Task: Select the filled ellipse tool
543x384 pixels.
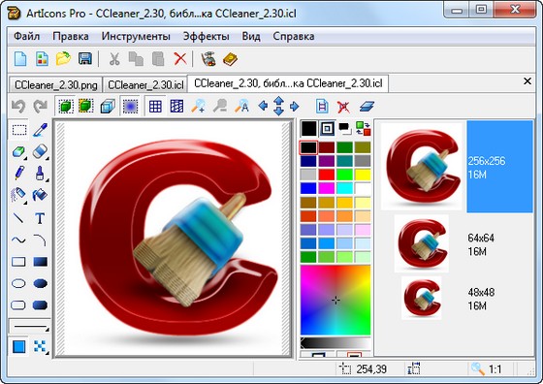Action: coord(40,283)
